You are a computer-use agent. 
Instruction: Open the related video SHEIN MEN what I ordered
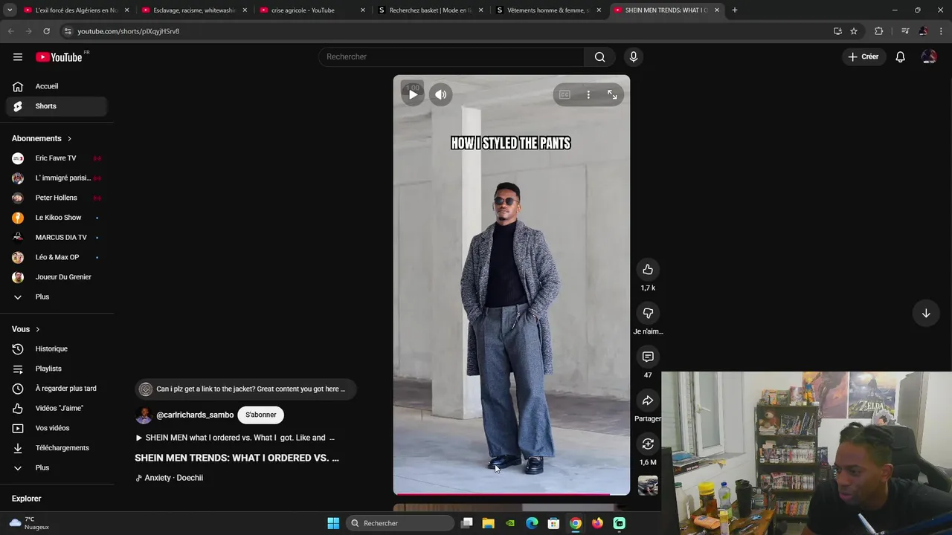point(235,438)
